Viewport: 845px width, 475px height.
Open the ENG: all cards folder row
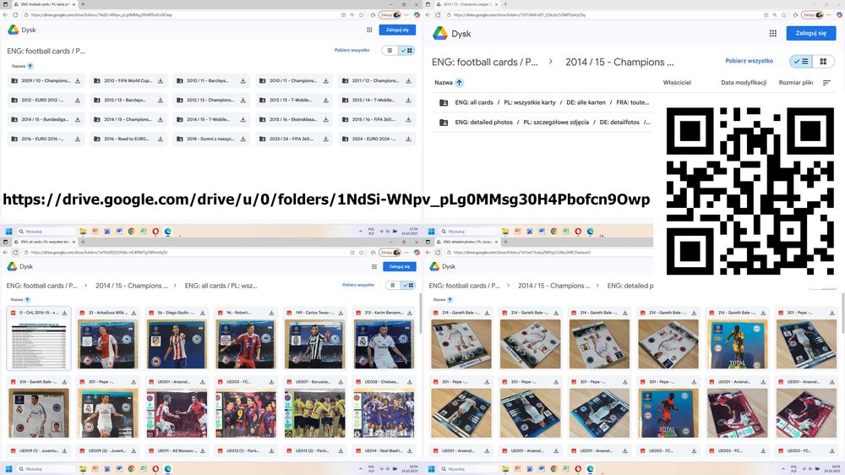pos(542,102)
